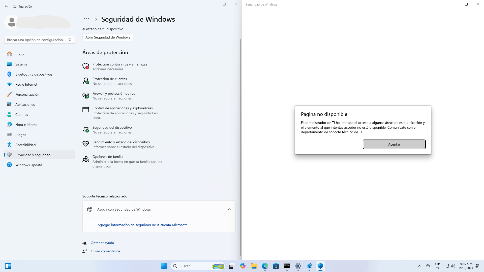Click the Protección de cuentas person icon
This screenshot has height=272, width=484.
click(x=86, y=81)
